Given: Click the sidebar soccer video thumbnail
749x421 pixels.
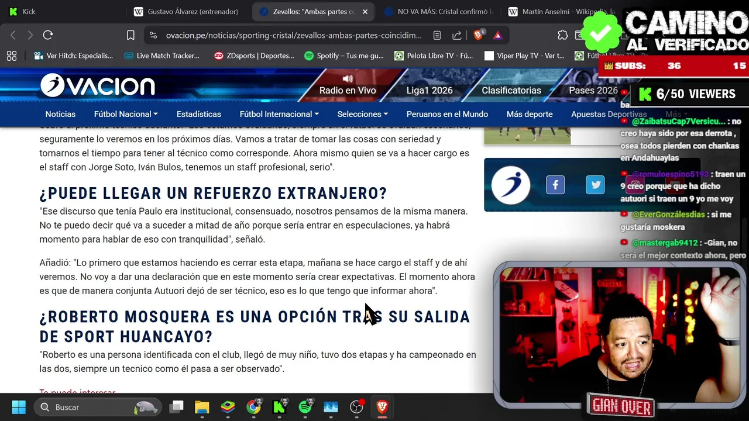Looking at the screenshot, I should pyautogui.click(x=527, y=136).
